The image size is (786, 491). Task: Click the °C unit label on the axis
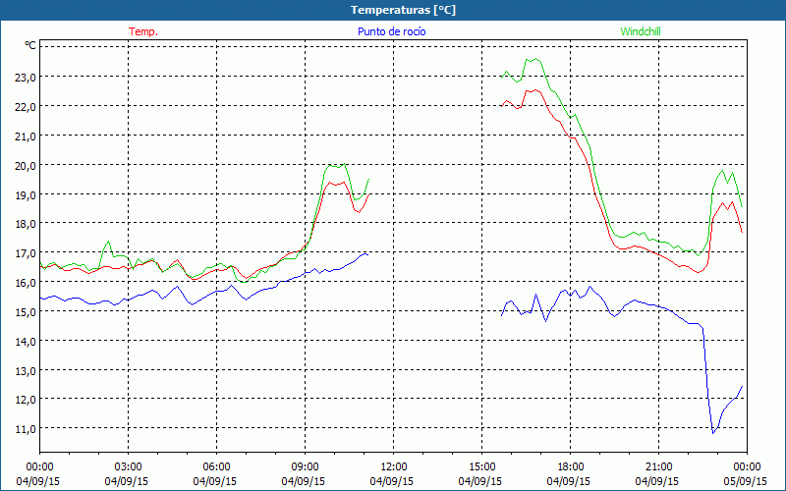pos(30,45)
